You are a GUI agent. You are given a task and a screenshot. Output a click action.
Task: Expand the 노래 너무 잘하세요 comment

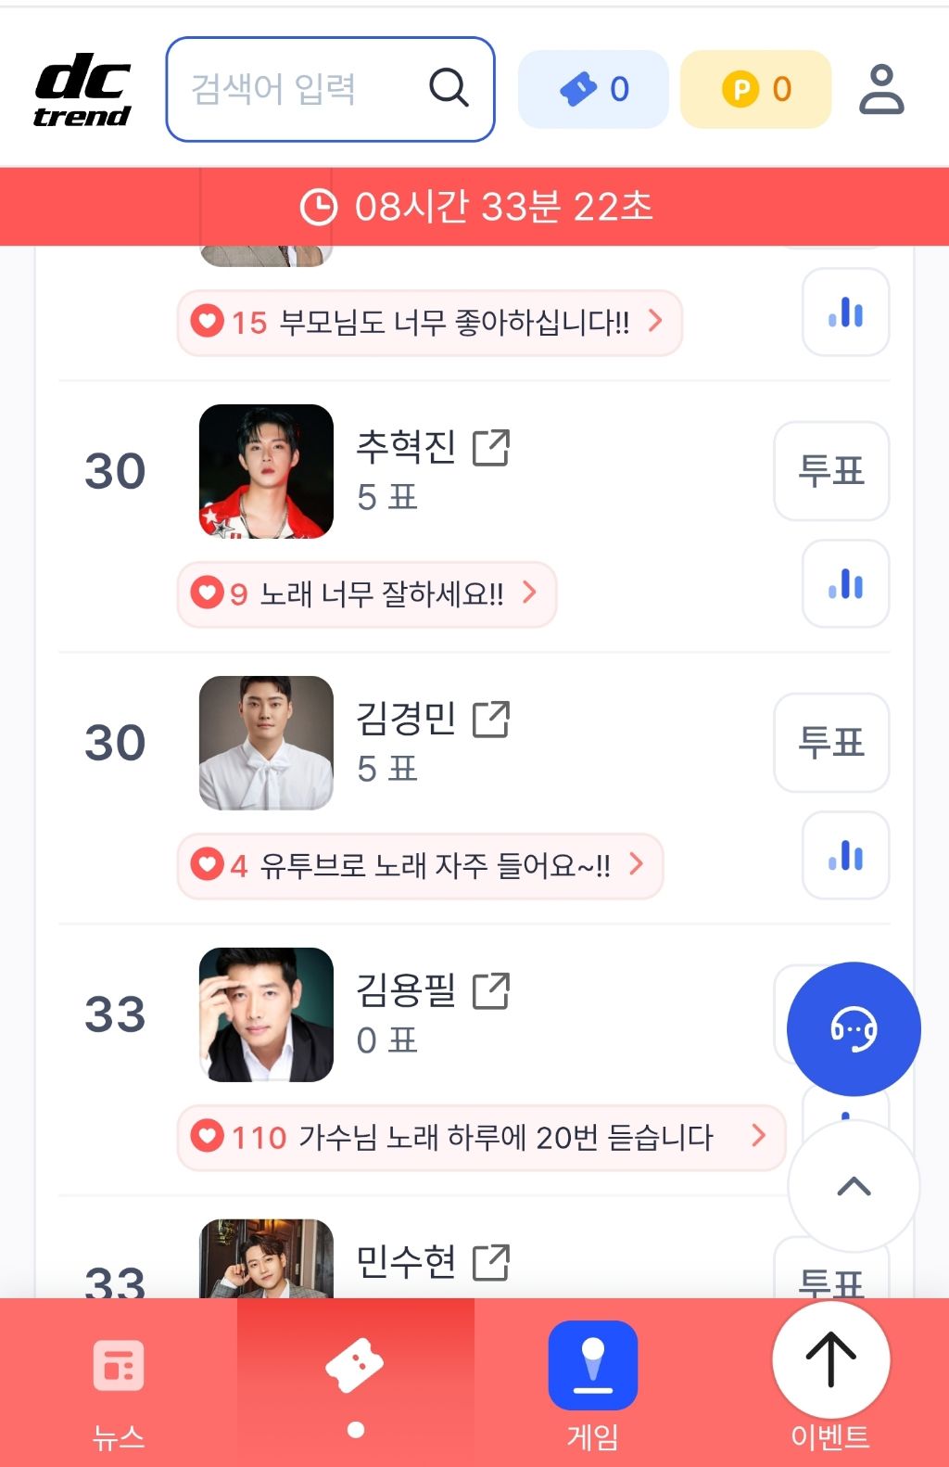click(367, 593)
